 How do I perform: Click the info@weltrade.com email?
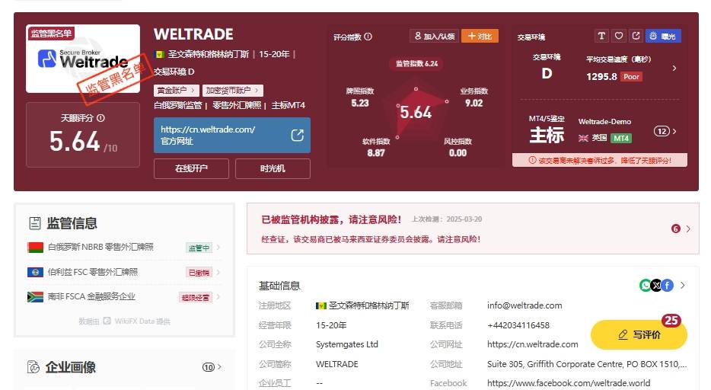pyautogui.click(x=524, y=305)
